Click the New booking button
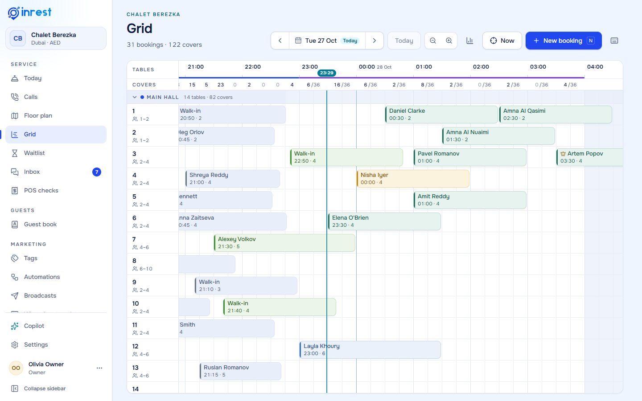Screen dimensions: 642x401 [564, 41]
